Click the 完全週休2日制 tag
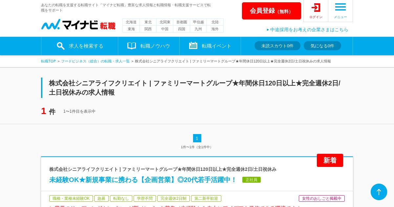 tap(173, 198)
